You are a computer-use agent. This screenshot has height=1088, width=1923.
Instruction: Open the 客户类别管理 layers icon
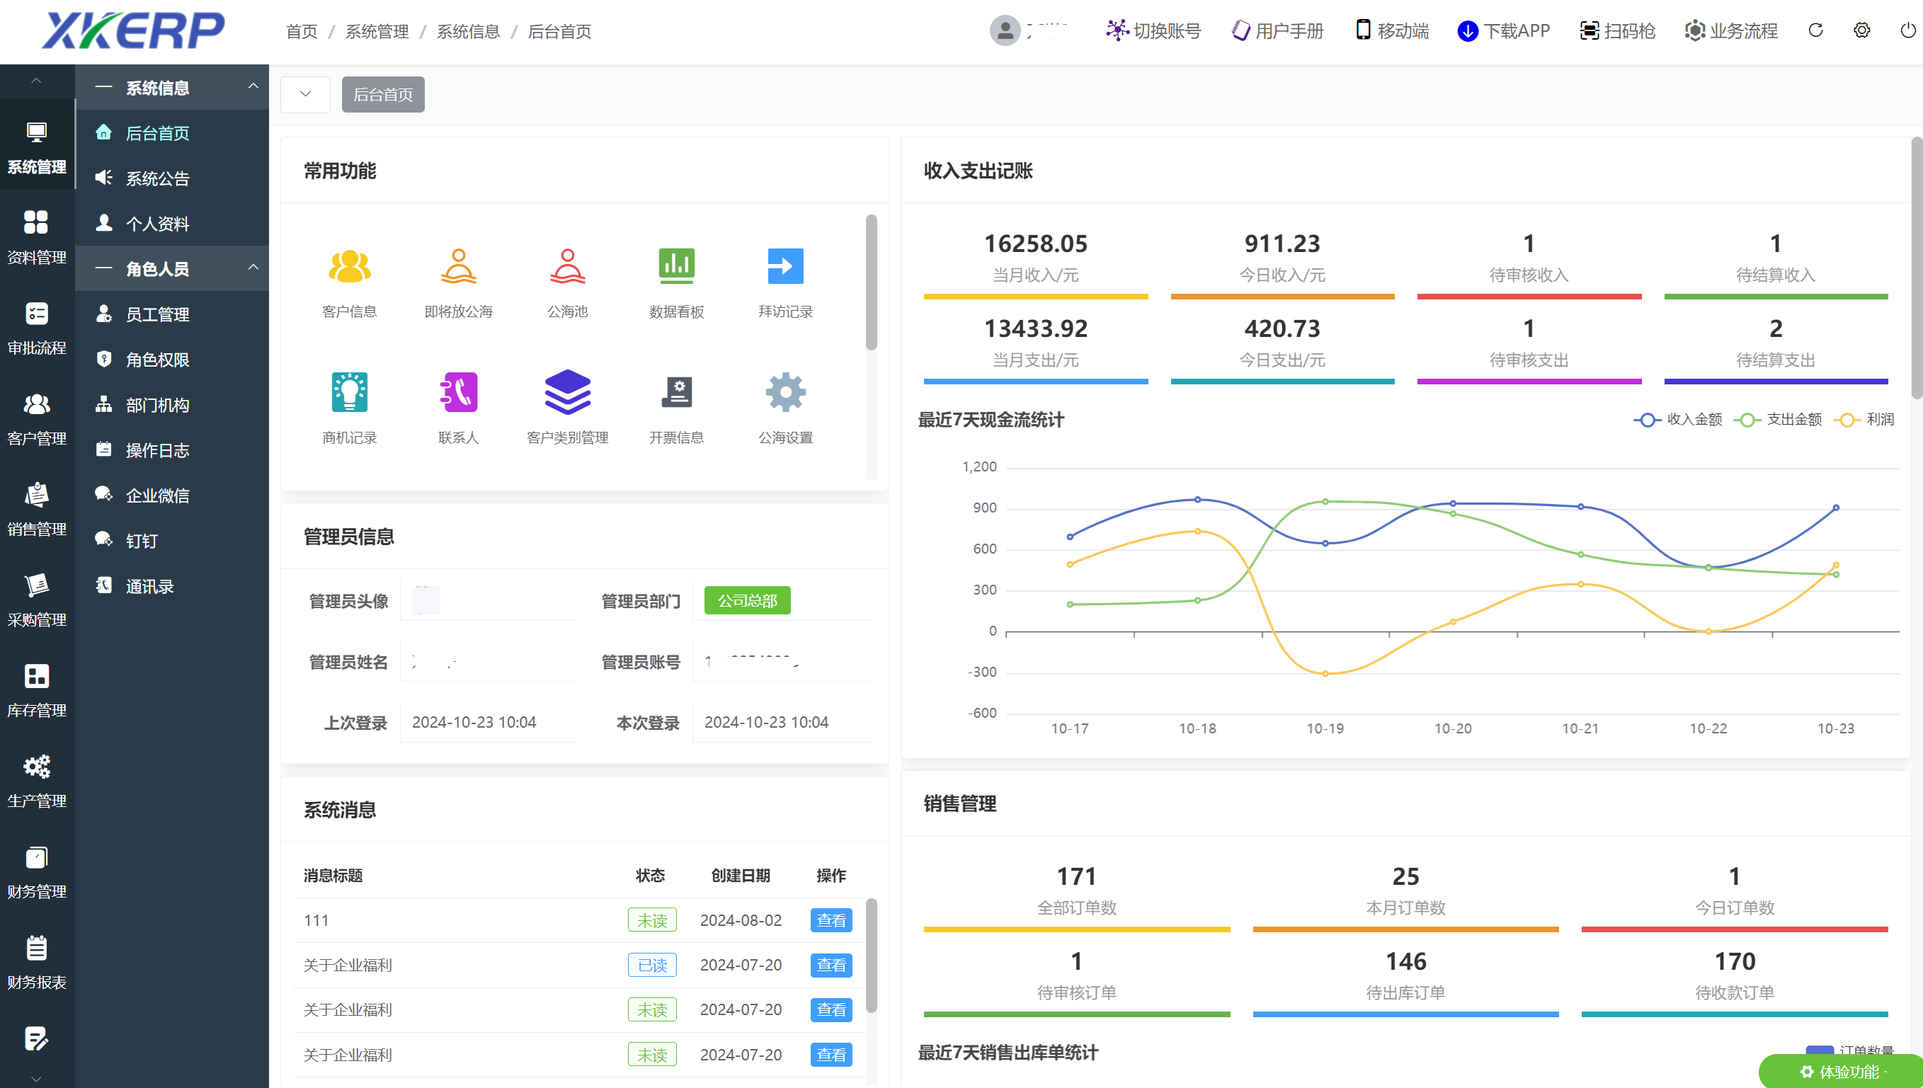567,392
